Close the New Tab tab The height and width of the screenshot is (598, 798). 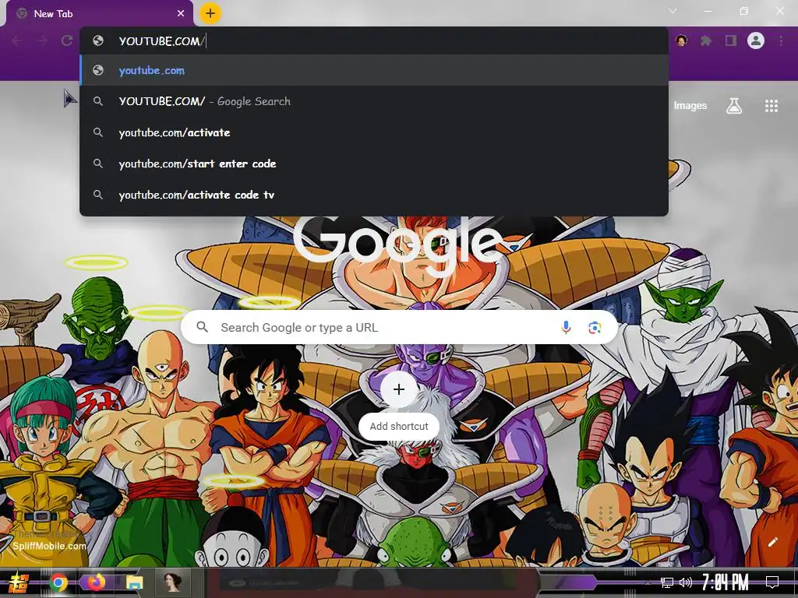click(x=181, y=13)
